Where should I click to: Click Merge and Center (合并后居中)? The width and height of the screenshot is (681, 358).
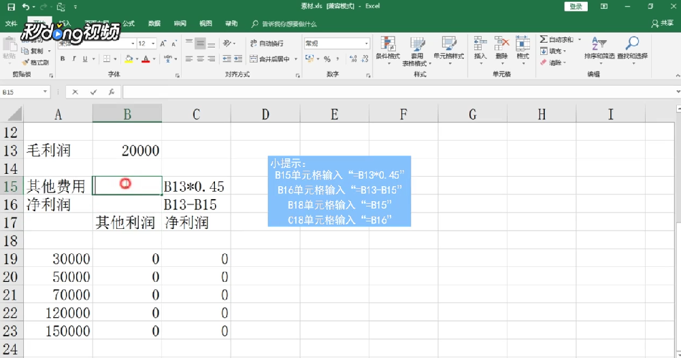270,59
